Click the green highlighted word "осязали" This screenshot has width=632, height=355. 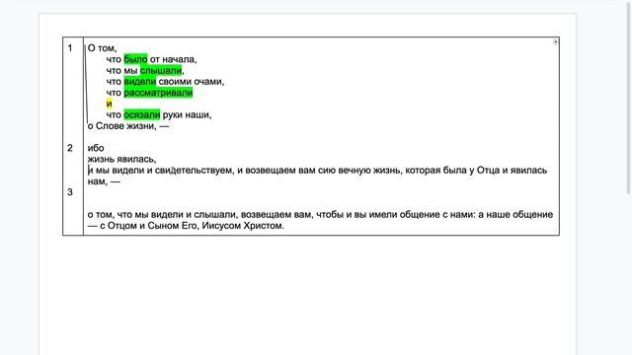pyautogui.click(x=142, y=115)
